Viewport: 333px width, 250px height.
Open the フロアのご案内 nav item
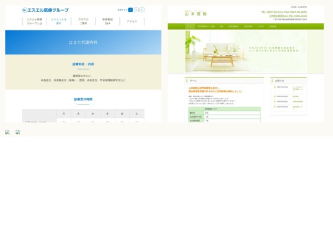tap(83, 21)
